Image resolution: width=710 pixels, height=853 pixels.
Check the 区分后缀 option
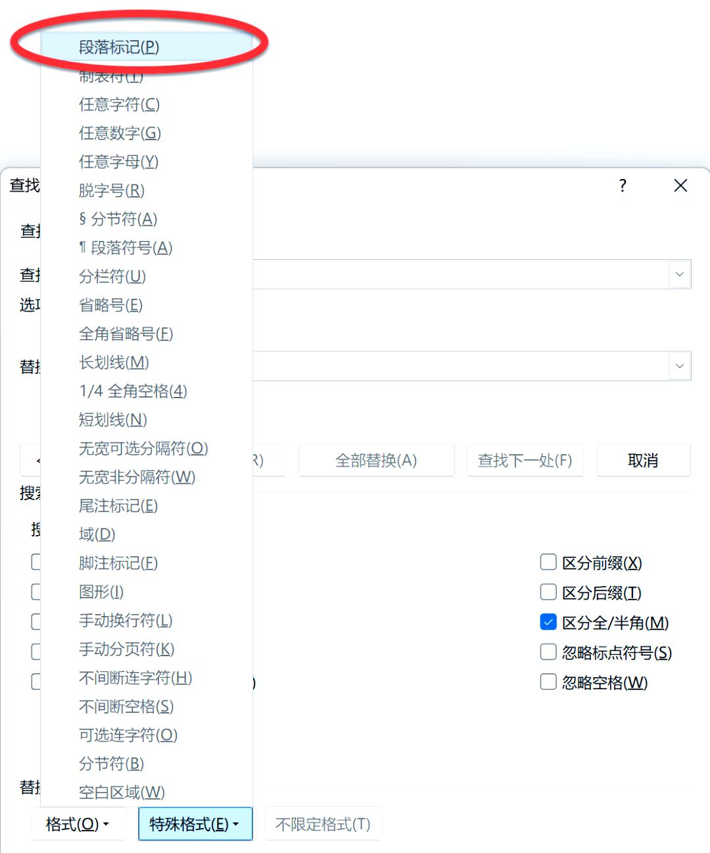(x=548, y=592)
